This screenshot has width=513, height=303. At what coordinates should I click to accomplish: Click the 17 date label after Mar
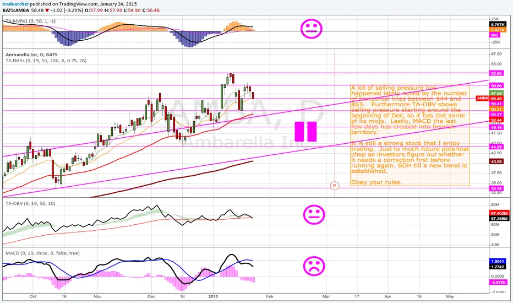(x=357, y=296)
